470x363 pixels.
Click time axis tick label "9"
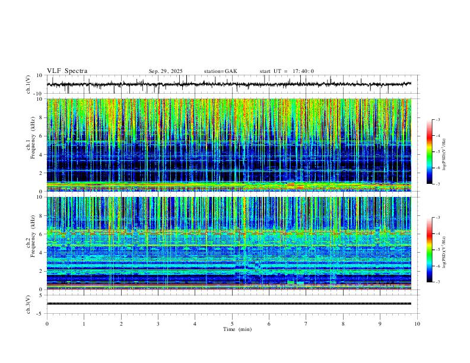380,324
